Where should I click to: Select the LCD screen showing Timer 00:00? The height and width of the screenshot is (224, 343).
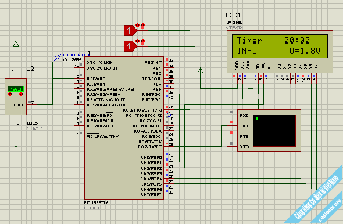280,46
